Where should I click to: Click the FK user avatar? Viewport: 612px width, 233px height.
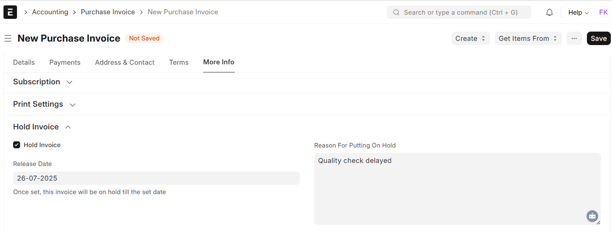point(603,12)
